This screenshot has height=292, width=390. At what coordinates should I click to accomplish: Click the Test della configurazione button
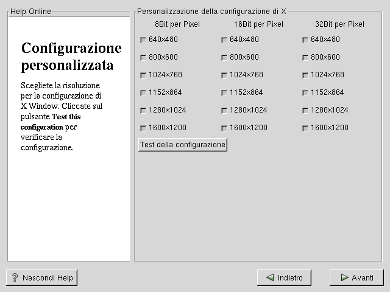point(183,145)
